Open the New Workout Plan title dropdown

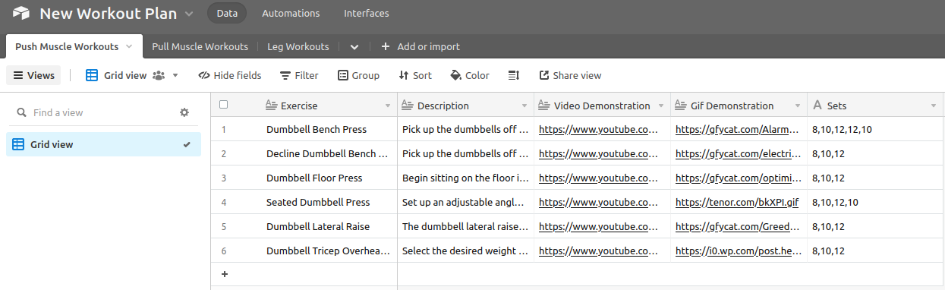(x=189, y=14)
